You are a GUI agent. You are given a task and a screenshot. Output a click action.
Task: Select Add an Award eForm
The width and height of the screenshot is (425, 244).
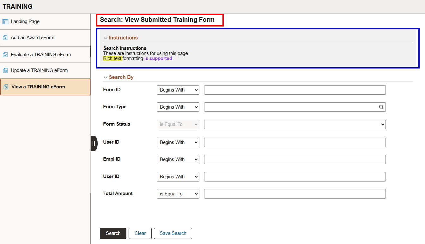[45, 38]
